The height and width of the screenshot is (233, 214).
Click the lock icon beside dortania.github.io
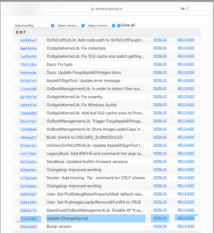[x=92, y=9]
